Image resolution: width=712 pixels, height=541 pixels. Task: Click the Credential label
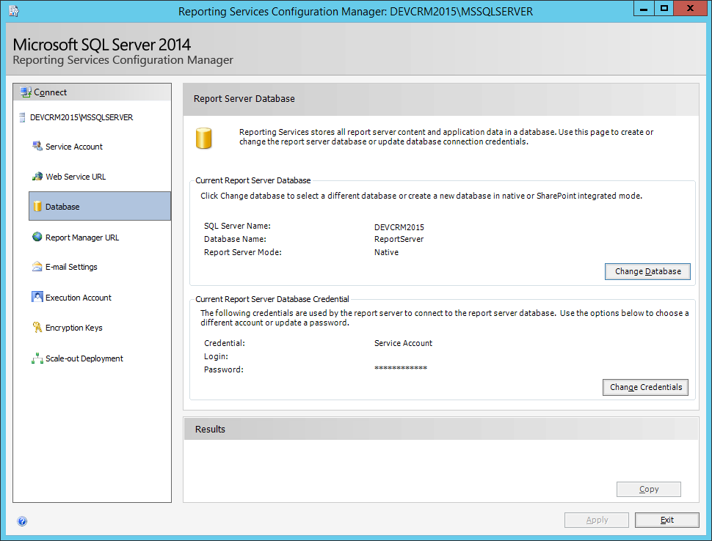pyautogui.click(x=225, y=343)
